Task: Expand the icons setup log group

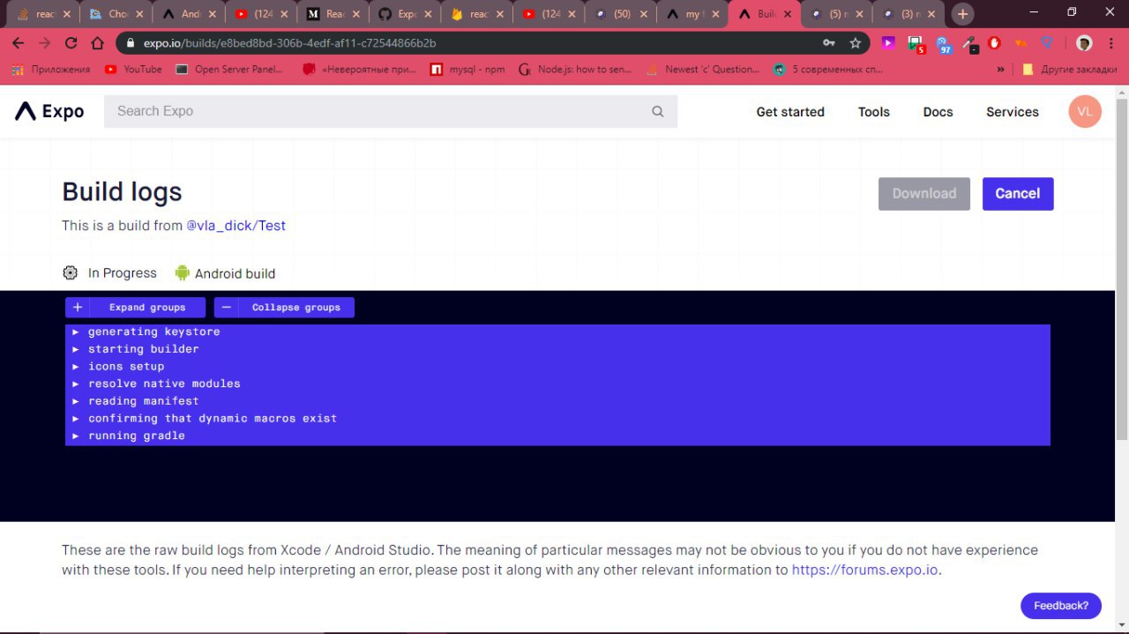Action: (x=557, y=366)
